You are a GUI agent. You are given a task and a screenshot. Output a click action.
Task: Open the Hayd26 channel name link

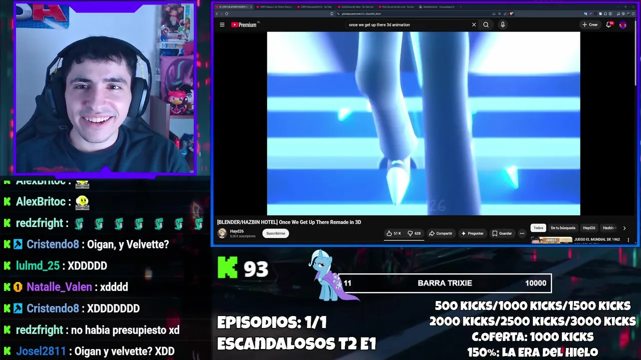(x=237, y=231)
